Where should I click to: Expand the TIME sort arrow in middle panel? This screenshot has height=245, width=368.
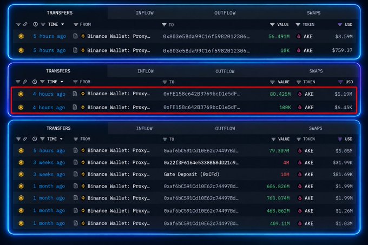pyautogui.click(x=62, y=82)
